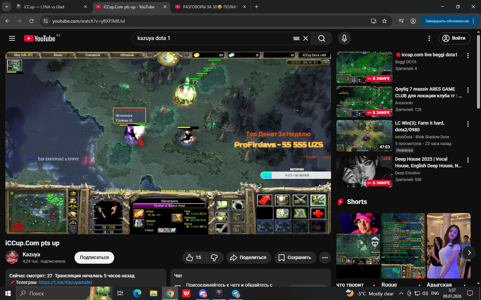Bookmark this page with the star
The width and height of the screenshot is (481, 300).
[384, 21]
